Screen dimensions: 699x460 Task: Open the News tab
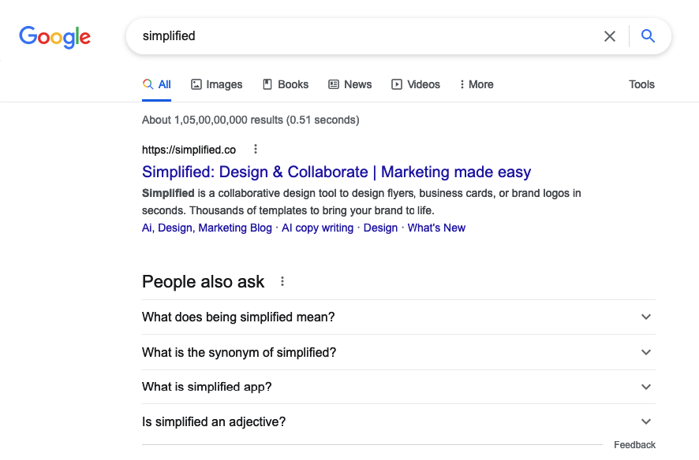350,84
